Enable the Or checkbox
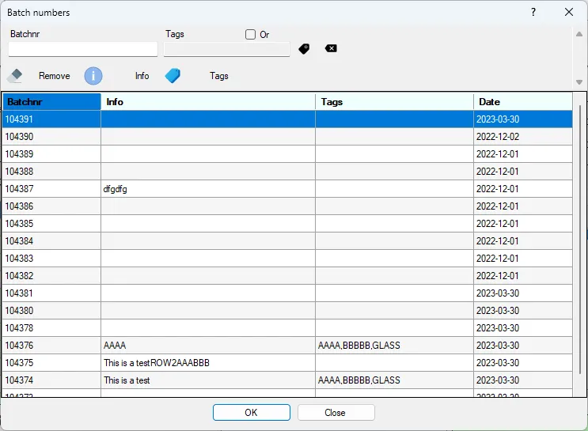Screen dimensions: 588x431 point(250,35)
